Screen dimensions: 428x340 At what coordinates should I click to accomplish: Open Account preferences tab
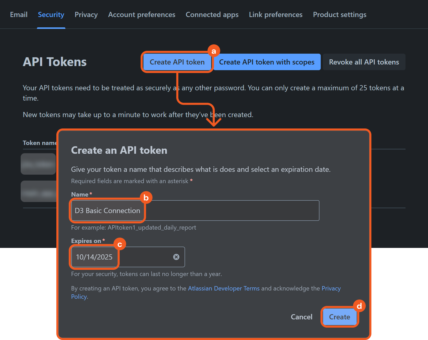pos(142,15)
